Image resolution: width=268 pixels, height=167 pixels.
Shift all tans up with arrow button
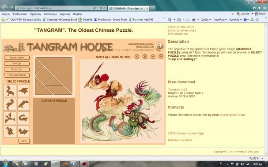153,56
